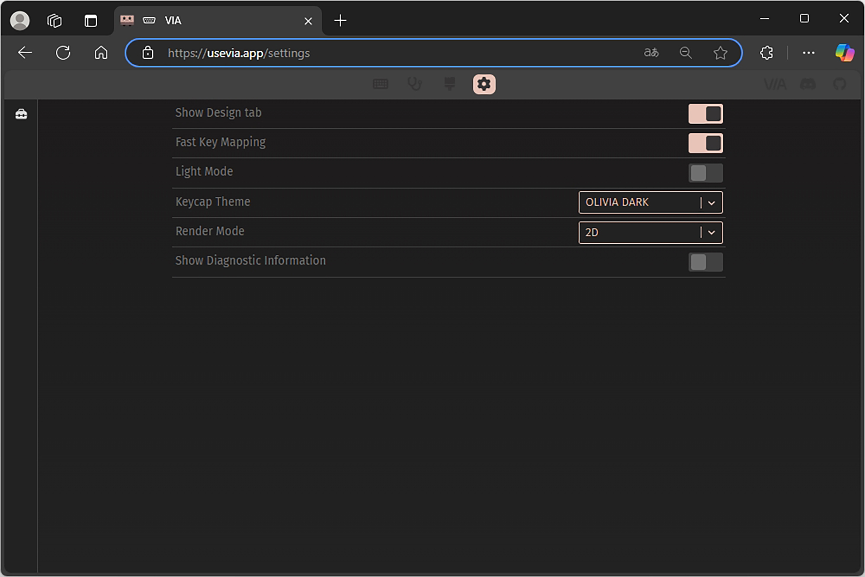Enable Show Diagnostic Information toggle
Screen dimensions: 865x577
pyautogui.click(x=705, y=262)
